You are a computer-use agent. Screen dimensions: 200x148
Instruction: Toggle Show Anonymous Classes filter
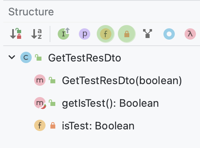(169, 34)
